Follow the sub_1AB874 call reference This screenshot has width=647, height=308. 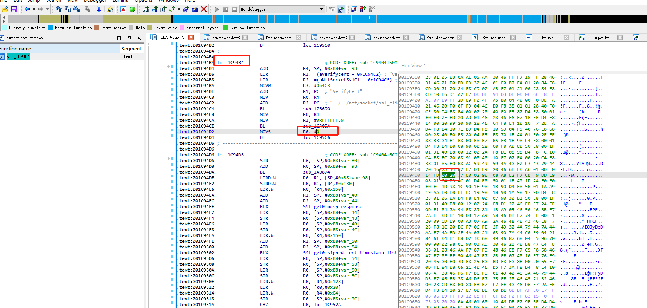tap(317, 172)
